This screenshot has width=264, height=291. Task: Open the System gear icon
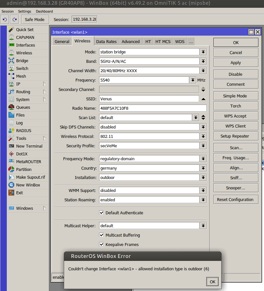pos(11,99)
